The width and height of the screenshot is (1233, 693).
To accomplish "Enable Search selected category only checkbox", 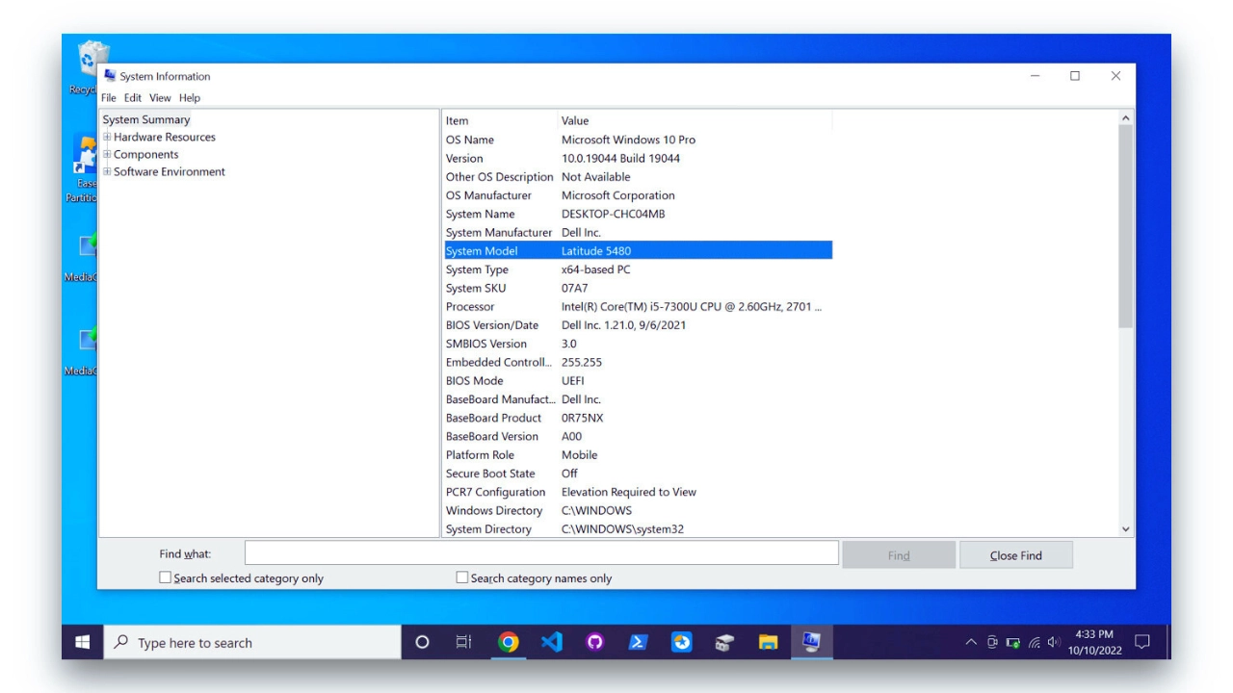I will 165,577.
